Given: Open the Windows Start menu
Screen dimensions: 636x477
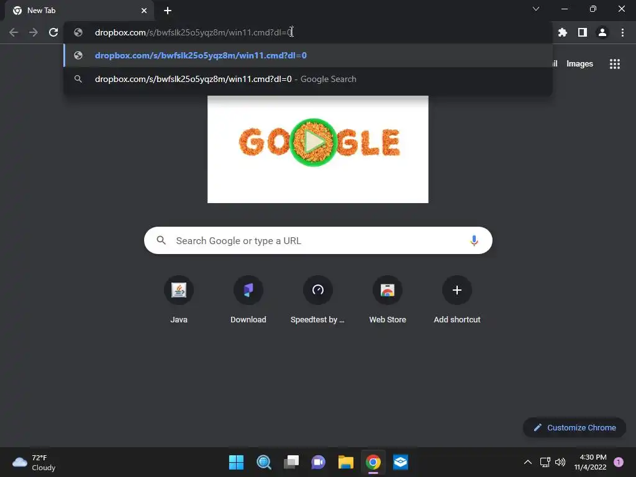Looking at the screenshot, I should click(236, 462).
